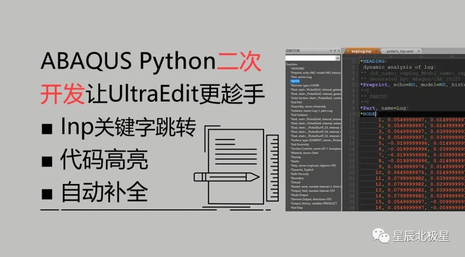465x257 pixels.
Task: Jump to '*Surface, type=ELEMENT' entry
Action: coord(315,140)
